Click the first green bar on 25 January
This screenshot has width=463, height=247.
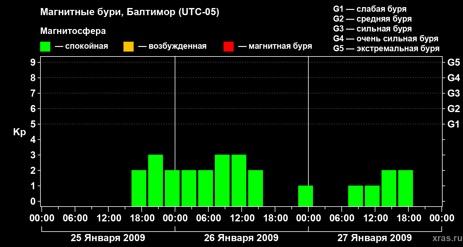[x=139, y=188]
